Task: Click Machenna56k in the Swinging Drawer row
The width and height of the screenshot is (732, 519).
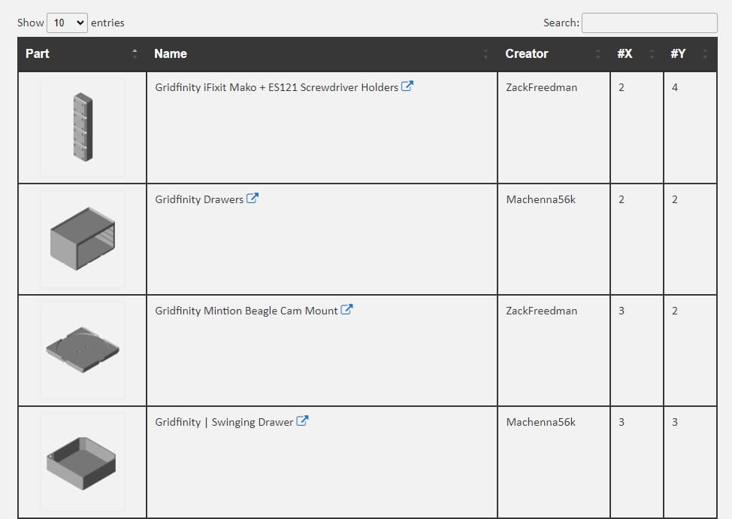Action: (x=540, y=422)
